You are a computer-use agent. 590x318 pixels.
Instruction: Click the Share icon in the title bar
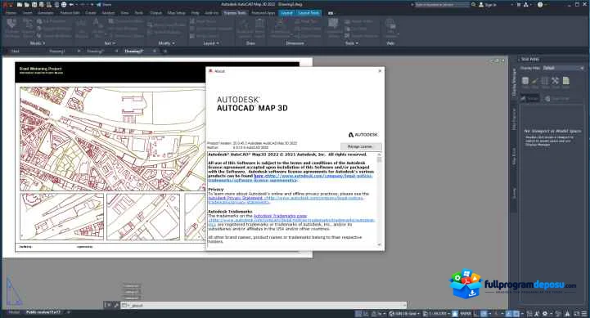[104, 5]
